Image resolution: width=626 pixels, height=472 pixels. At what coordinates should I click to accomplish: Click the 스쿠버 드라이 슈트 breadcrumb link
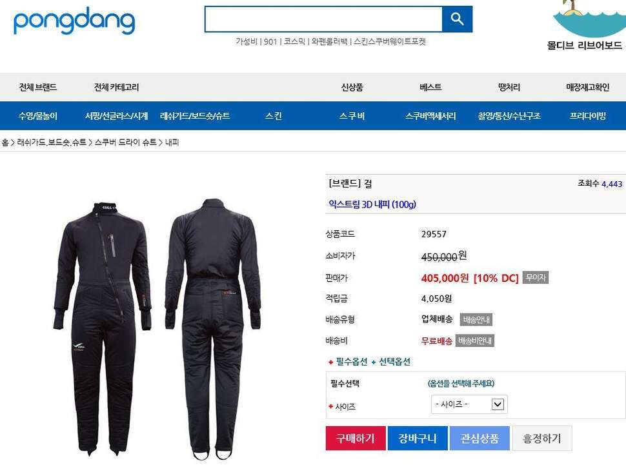(x=125, y=143)
